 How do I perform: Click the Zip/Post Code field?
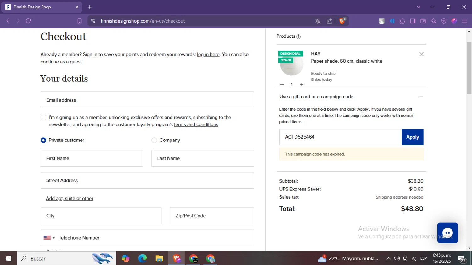point(212,216)
